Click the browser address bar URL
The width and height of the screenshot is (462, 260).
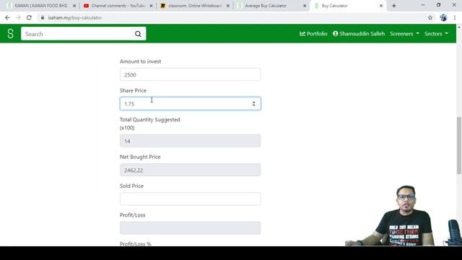(x=75, y=17)
